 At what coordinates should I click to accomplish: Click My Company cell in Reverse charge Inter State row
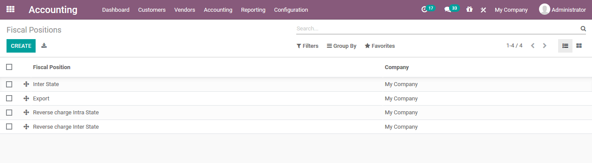pos(401,127)
